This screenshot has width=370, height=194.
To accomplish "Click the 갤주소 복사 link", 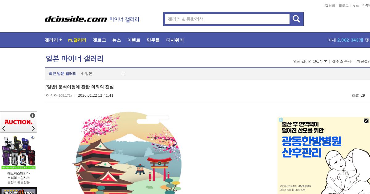I will (x=342, y=61).
